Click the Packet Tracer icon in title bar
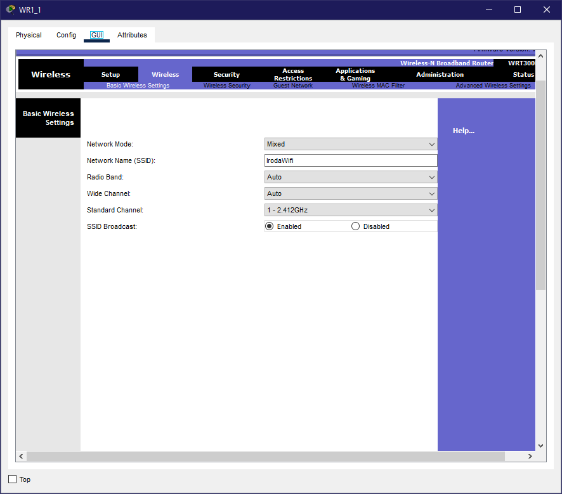Image resolution: width=562 pixels, height=494 pixels. pos(11,10)
